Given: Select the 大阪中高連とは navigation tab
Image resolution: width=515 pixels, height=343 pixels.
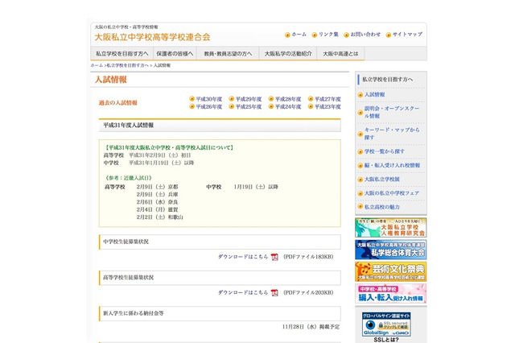Looking at the screenshot, I should point(340,54).
